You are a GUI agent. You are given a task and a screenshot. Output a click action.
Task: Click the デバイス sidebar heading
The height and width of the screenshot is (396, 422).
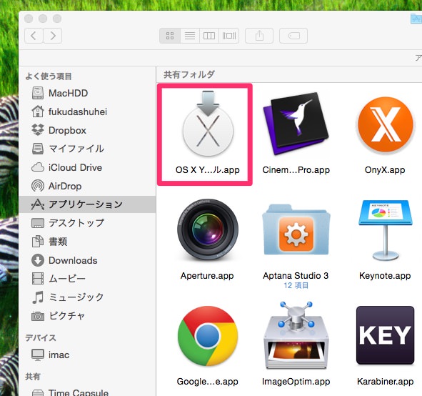tap(41, 337)
